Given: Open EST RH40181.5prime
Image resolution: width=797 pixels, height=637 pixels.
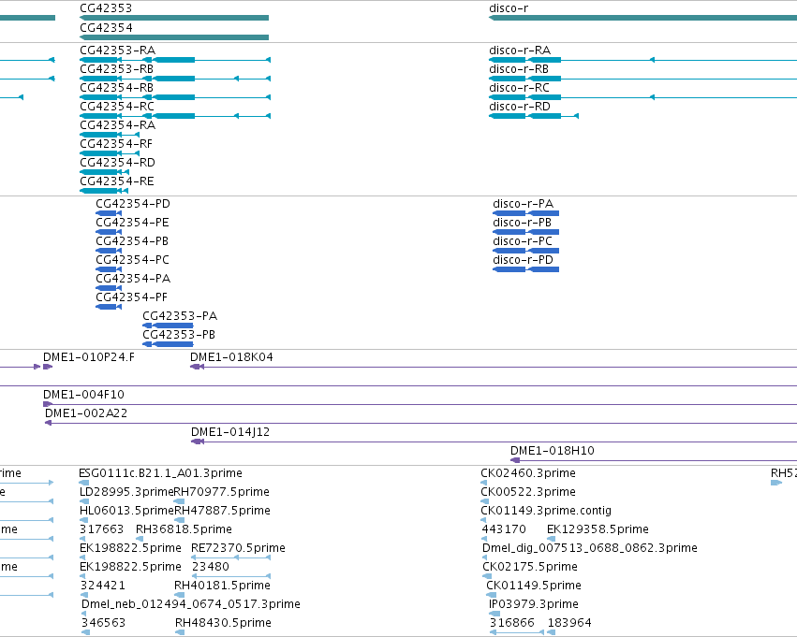Looking at the screenshot, I should pos(222,586).
